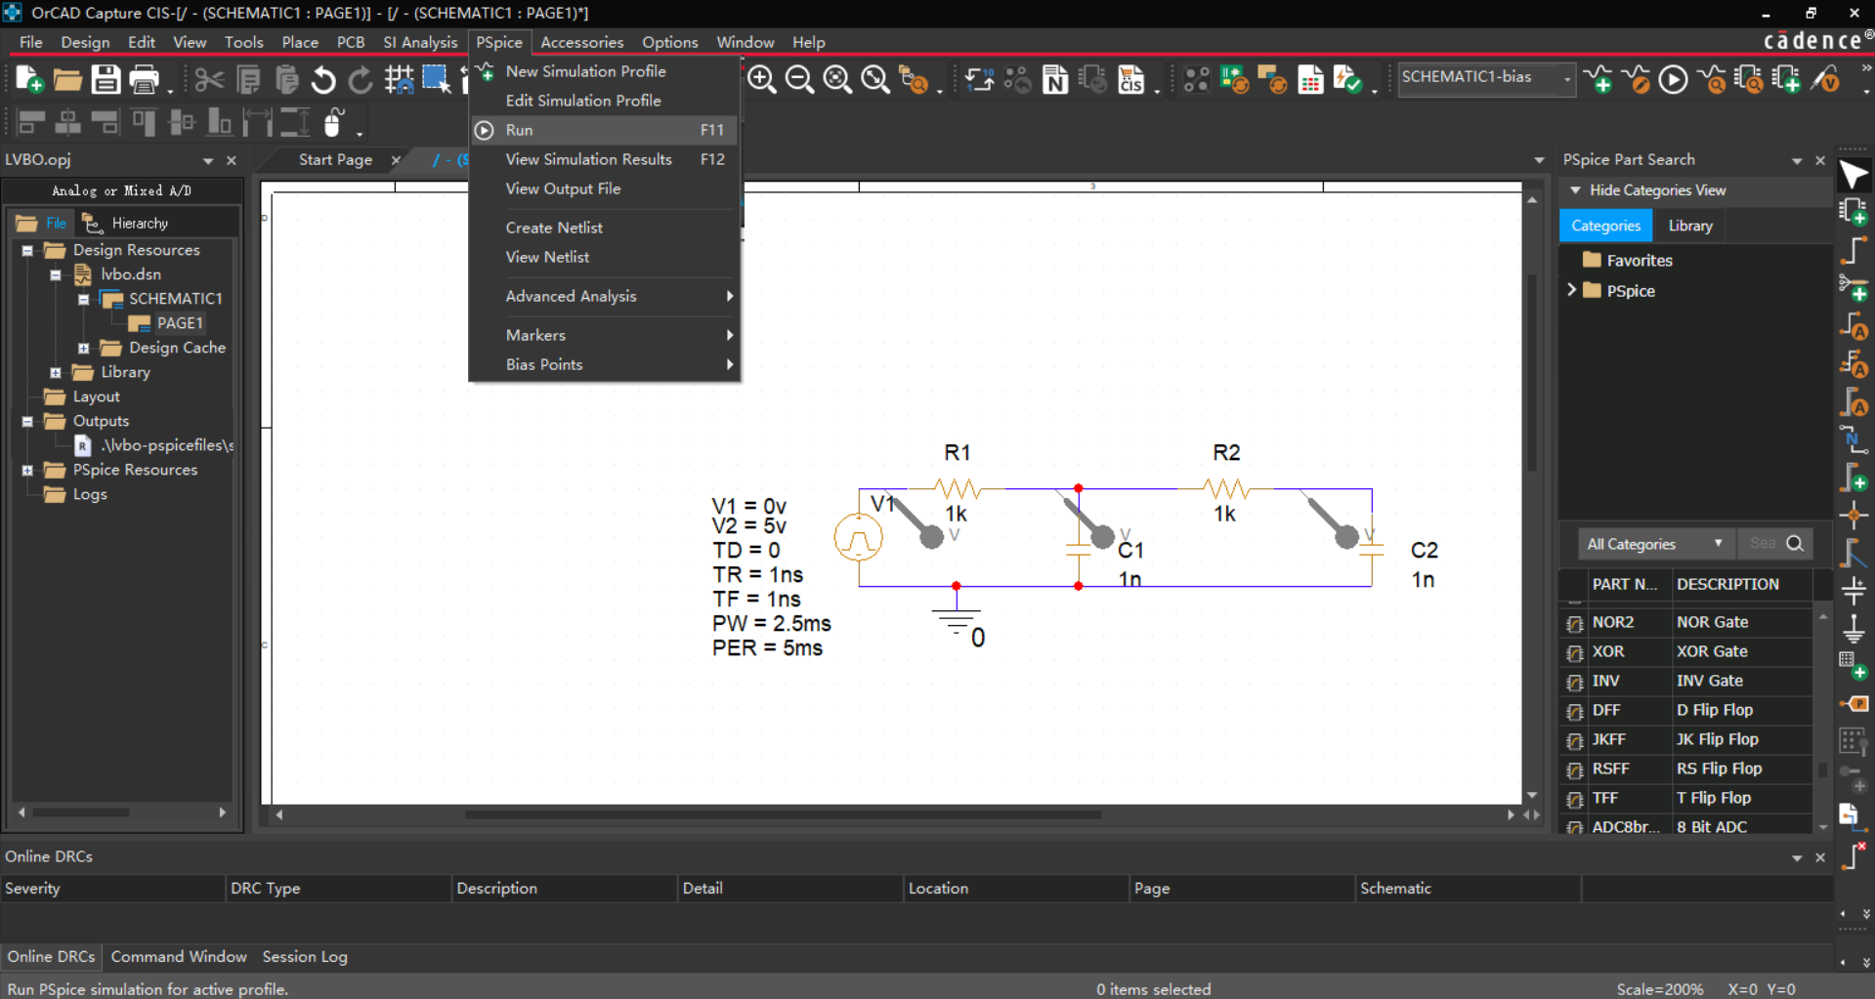1875x999 pixels.
Task: Switch to the Library tab
Action: point(1690,226)
